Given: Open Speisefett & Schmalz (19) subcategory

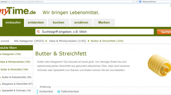Looking at the screenshot, I should coord(16,91).
